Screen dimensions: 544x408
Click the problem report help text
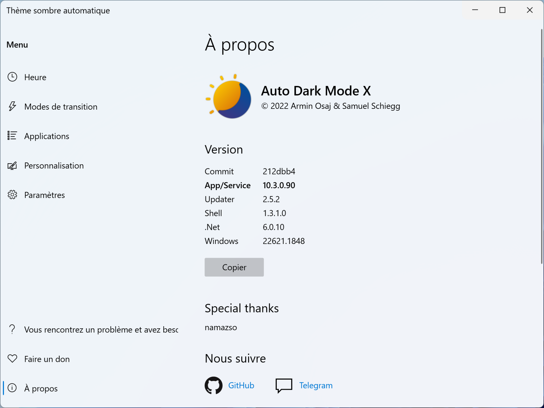click(101, 329)
